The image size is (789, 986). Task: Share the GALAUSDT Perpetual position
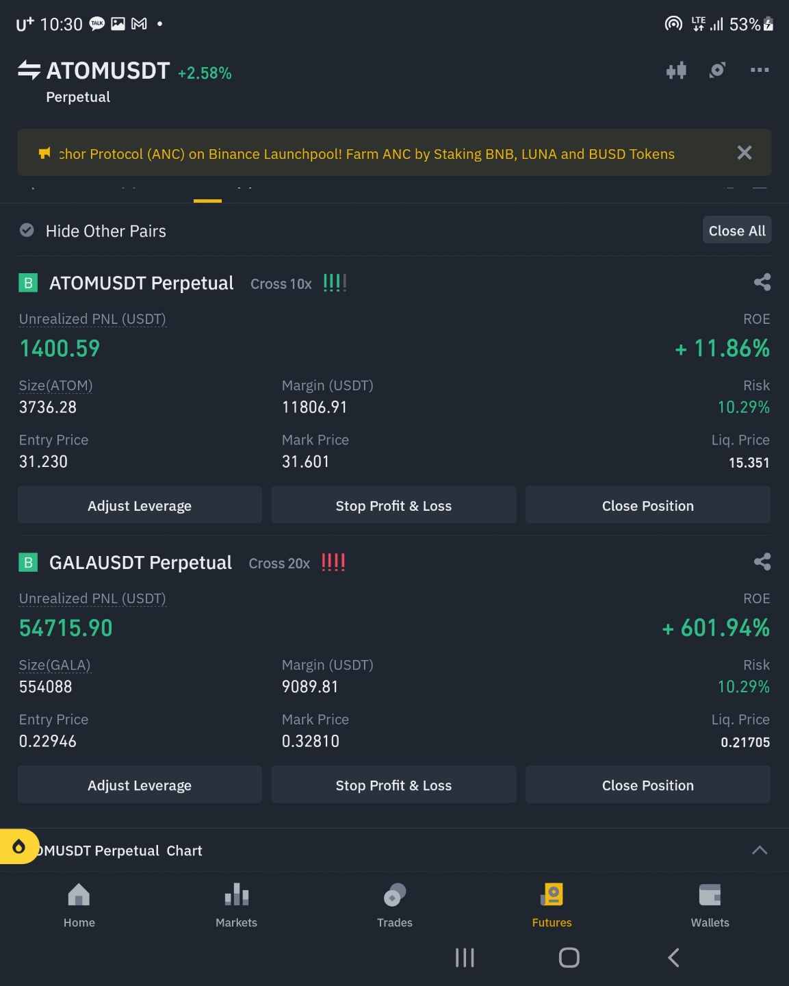[762, 561]
